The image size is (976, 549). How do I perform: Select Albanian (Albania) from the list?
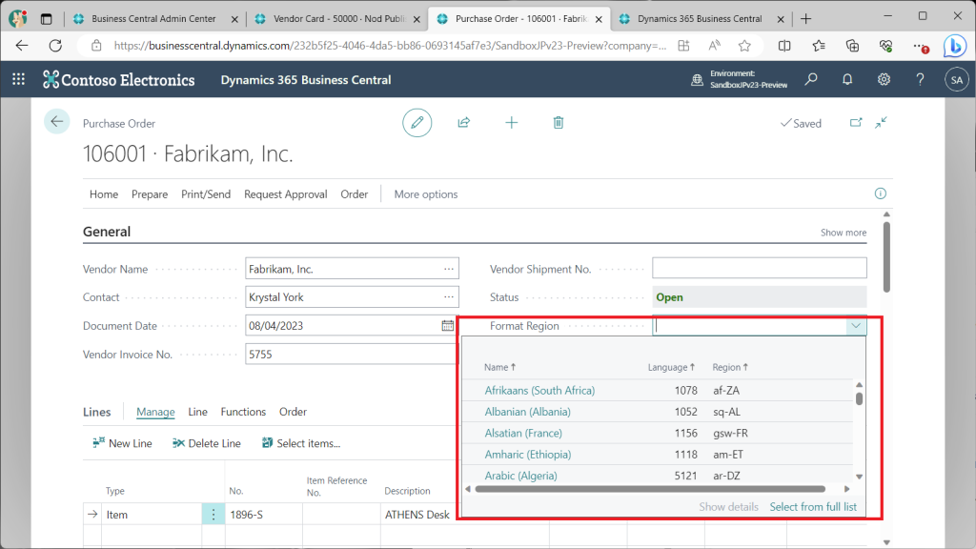click(528, 412)
